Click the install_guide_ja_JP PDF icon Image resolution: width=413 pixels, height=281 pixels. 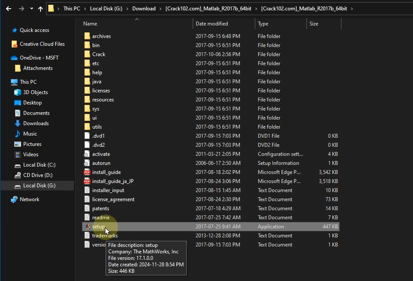[x=87, y=181]
